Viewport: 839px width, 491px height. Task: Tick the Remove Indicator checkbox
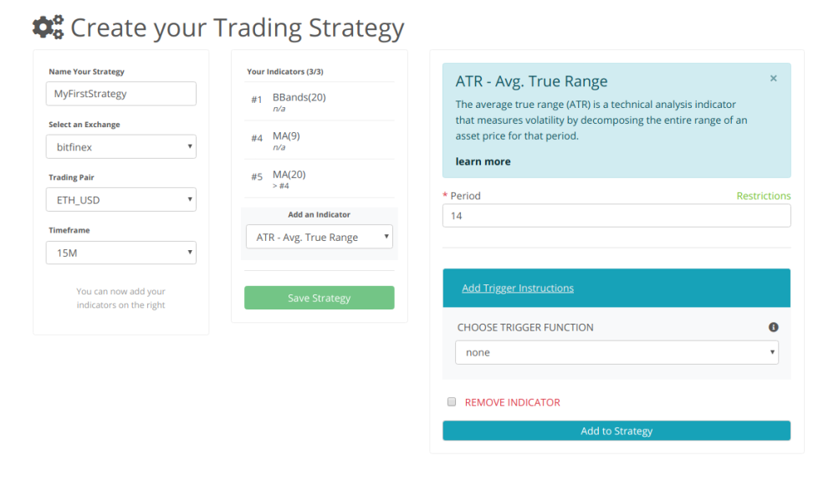click(x=452, y=401)
